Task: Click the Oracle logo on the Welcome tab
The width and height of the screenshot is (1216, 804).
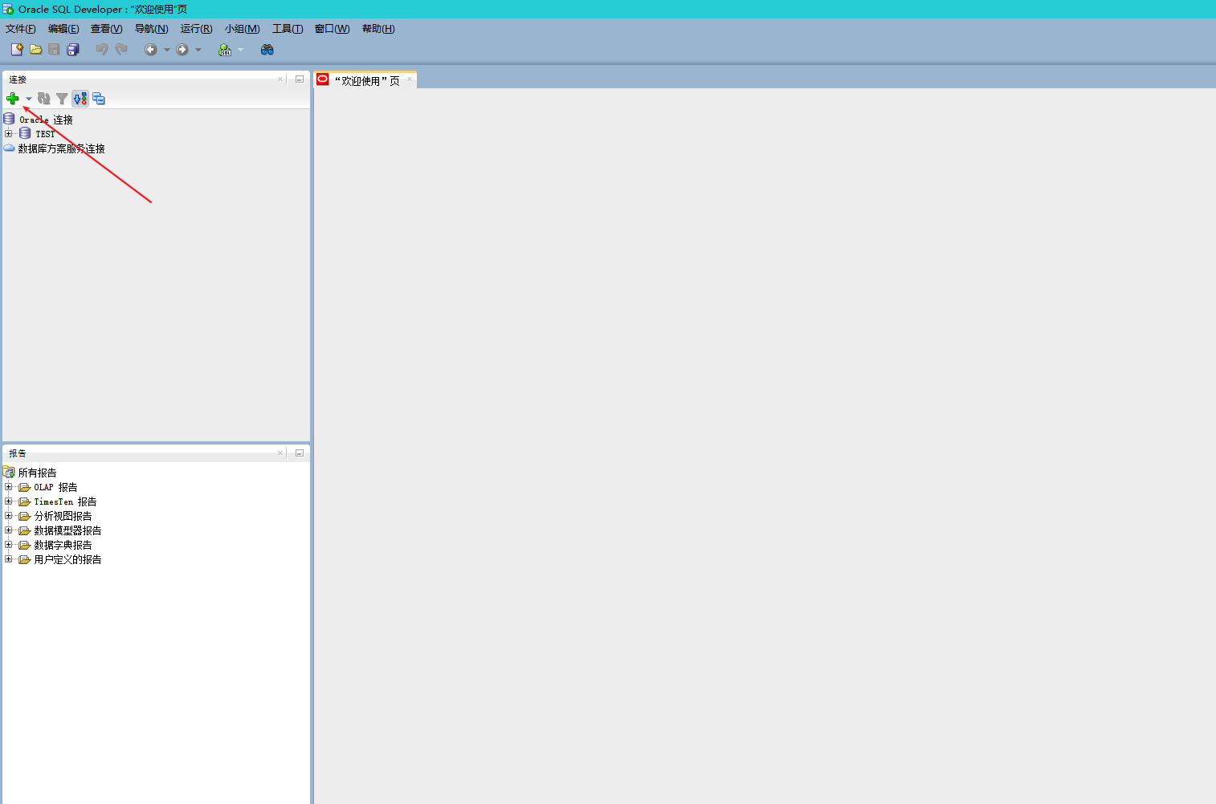Action: point(323,79)
